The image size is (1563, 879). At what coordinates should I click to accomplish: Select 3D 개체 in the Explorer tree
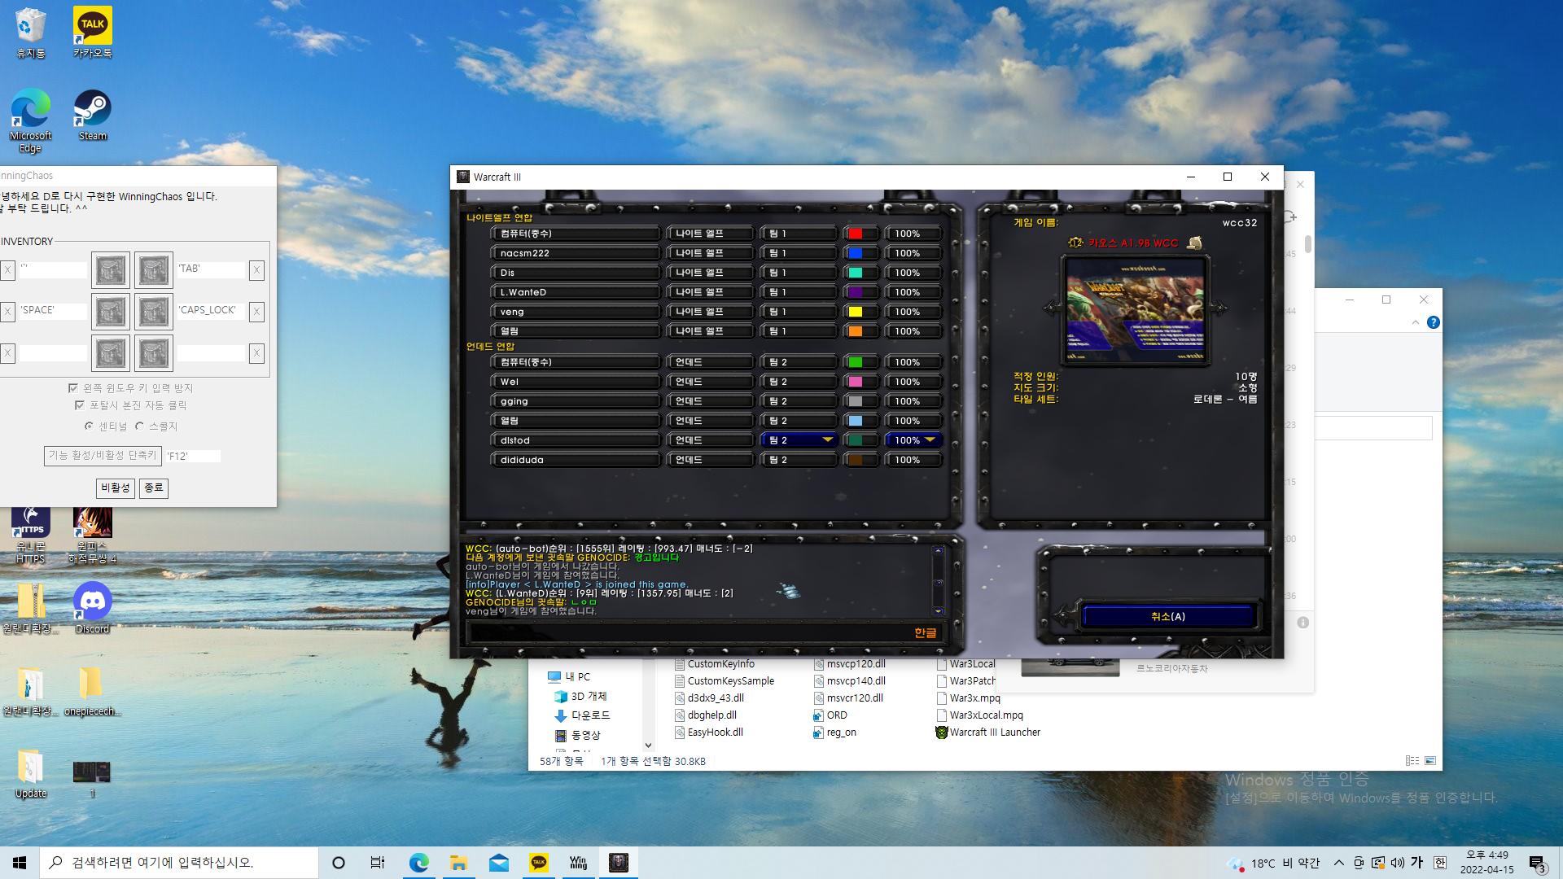tap(580, 696)
